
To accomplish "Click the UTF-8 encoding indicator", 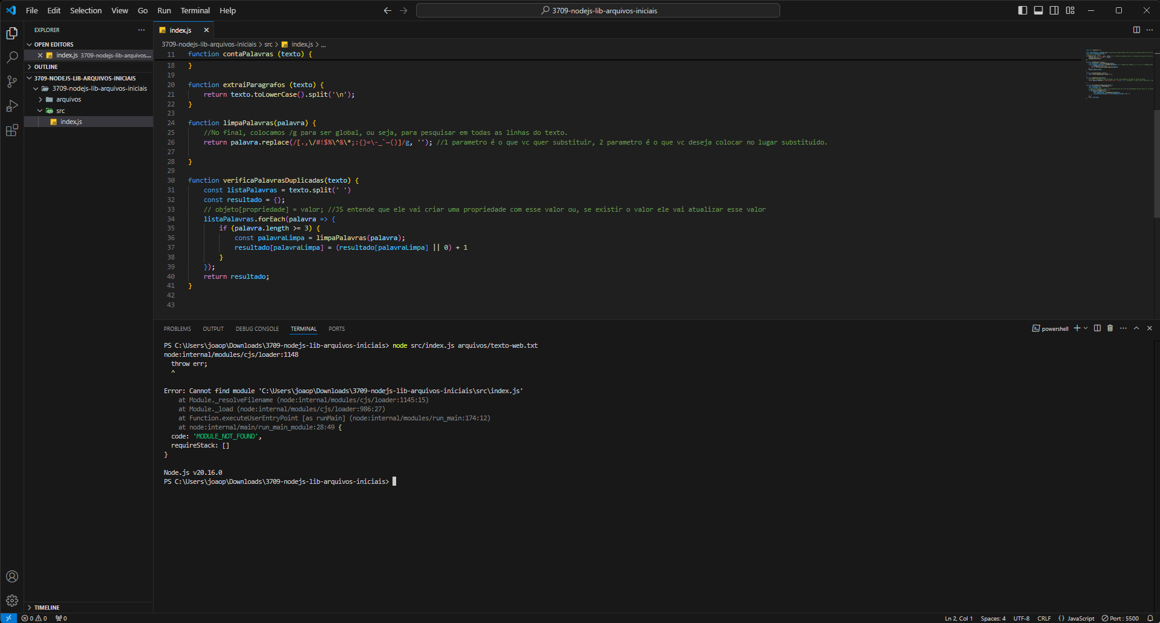I will point(1022,618).
